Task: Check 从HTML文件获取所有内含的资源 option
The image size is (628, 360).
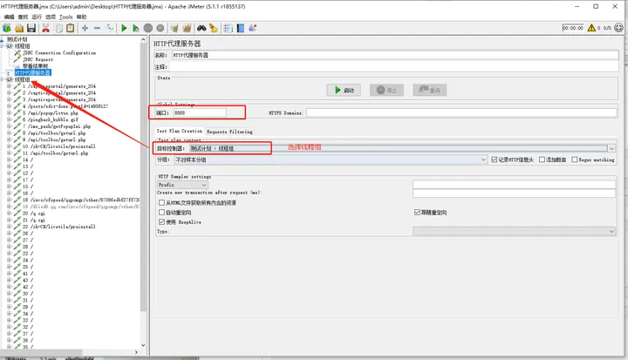Action: (x=162, y=203)
